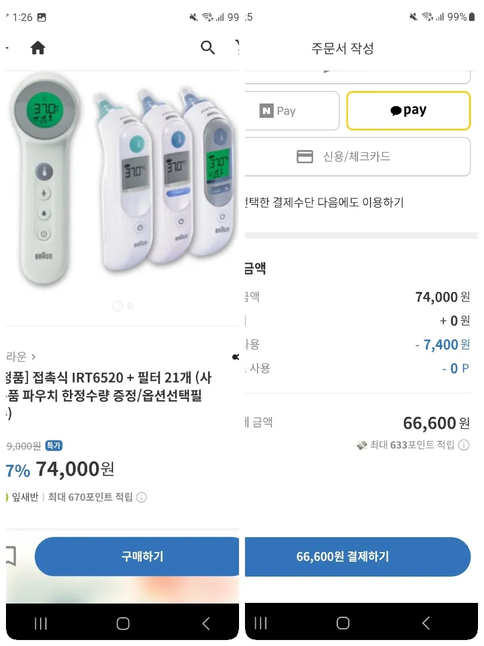Toggle 선택한 결제수단 다음에도 이용하기
Image resolution: width=484 pixels, height=646 pixels.
(324, 202)
